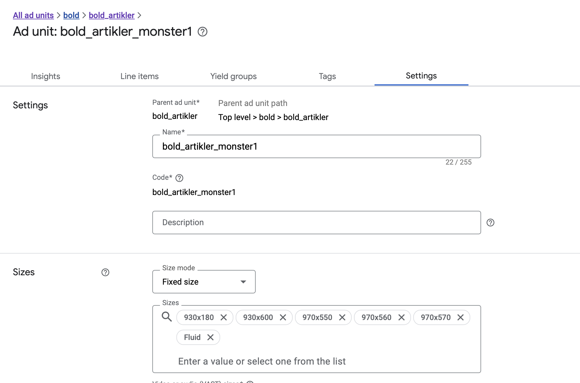Open the bold_artikler breadcrumb link

[x=112, y=15]
